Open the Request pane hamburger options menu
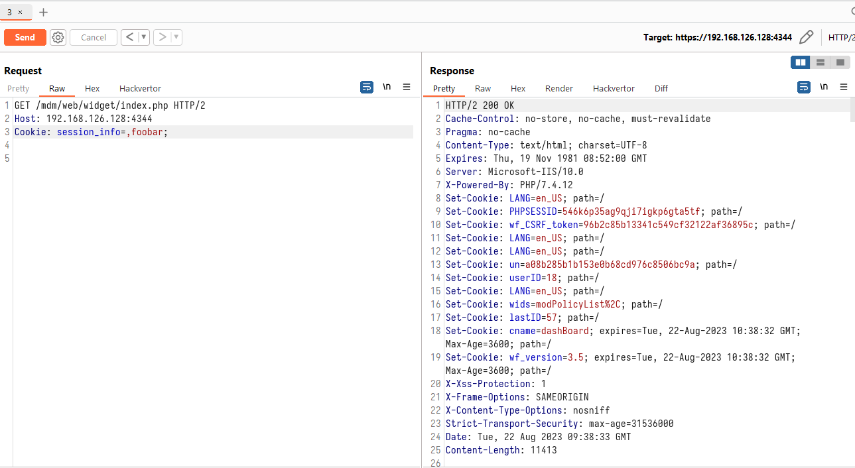 point(407,87)
